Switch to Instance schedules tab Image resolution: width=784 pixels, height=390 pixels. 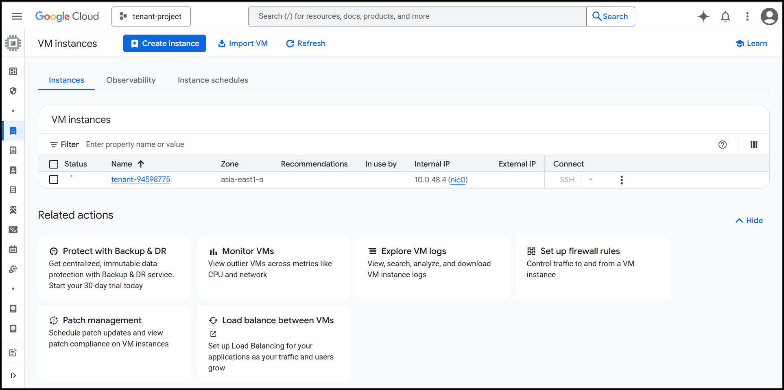(x=213, y=80)
